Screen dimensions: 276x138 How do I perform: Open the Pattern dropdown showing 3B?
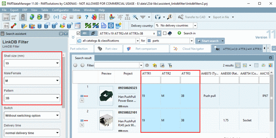pos(32,98)
